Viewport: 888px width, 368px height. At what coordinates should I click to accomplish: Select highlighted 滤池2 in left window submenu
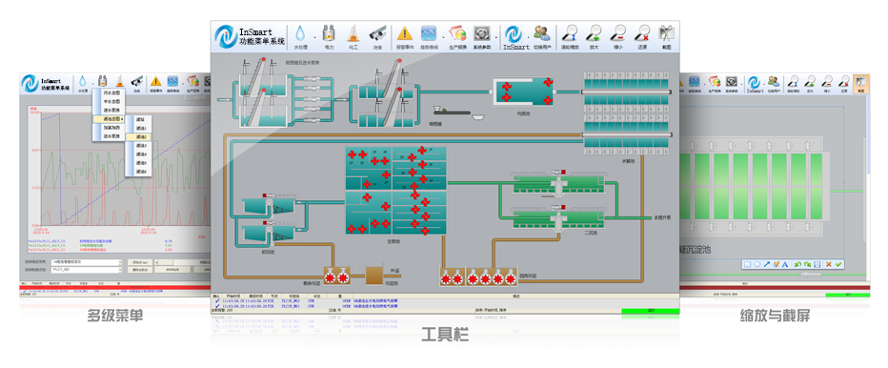[139, 136]
